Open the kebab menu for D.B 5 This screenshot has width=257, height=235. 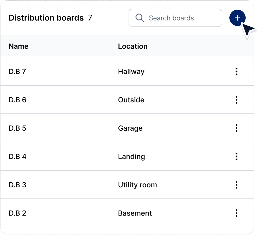click(236, 128)
